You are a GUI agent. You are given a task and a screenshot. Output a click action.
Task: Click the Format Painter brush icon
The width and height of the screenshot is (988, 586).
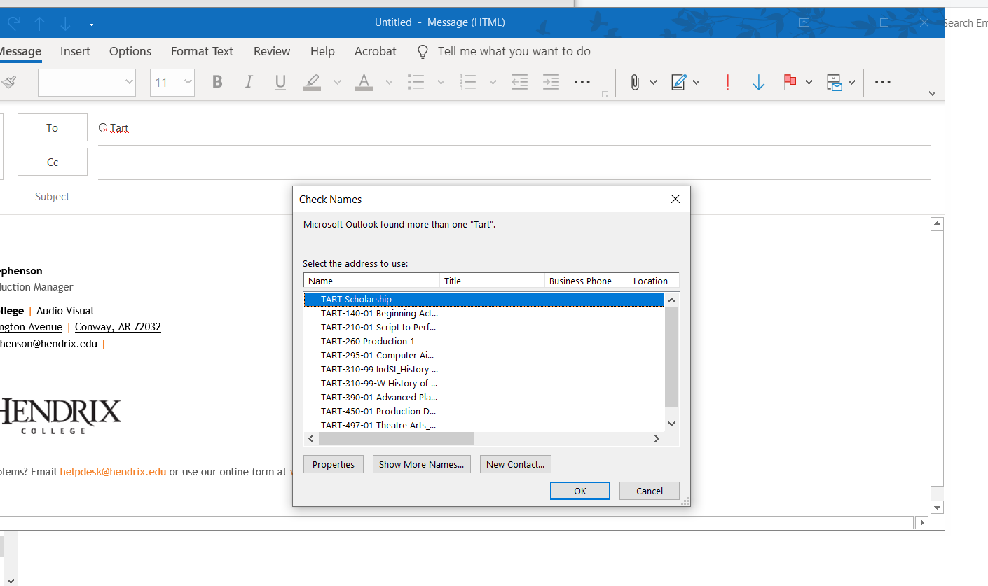click(8, 83)
